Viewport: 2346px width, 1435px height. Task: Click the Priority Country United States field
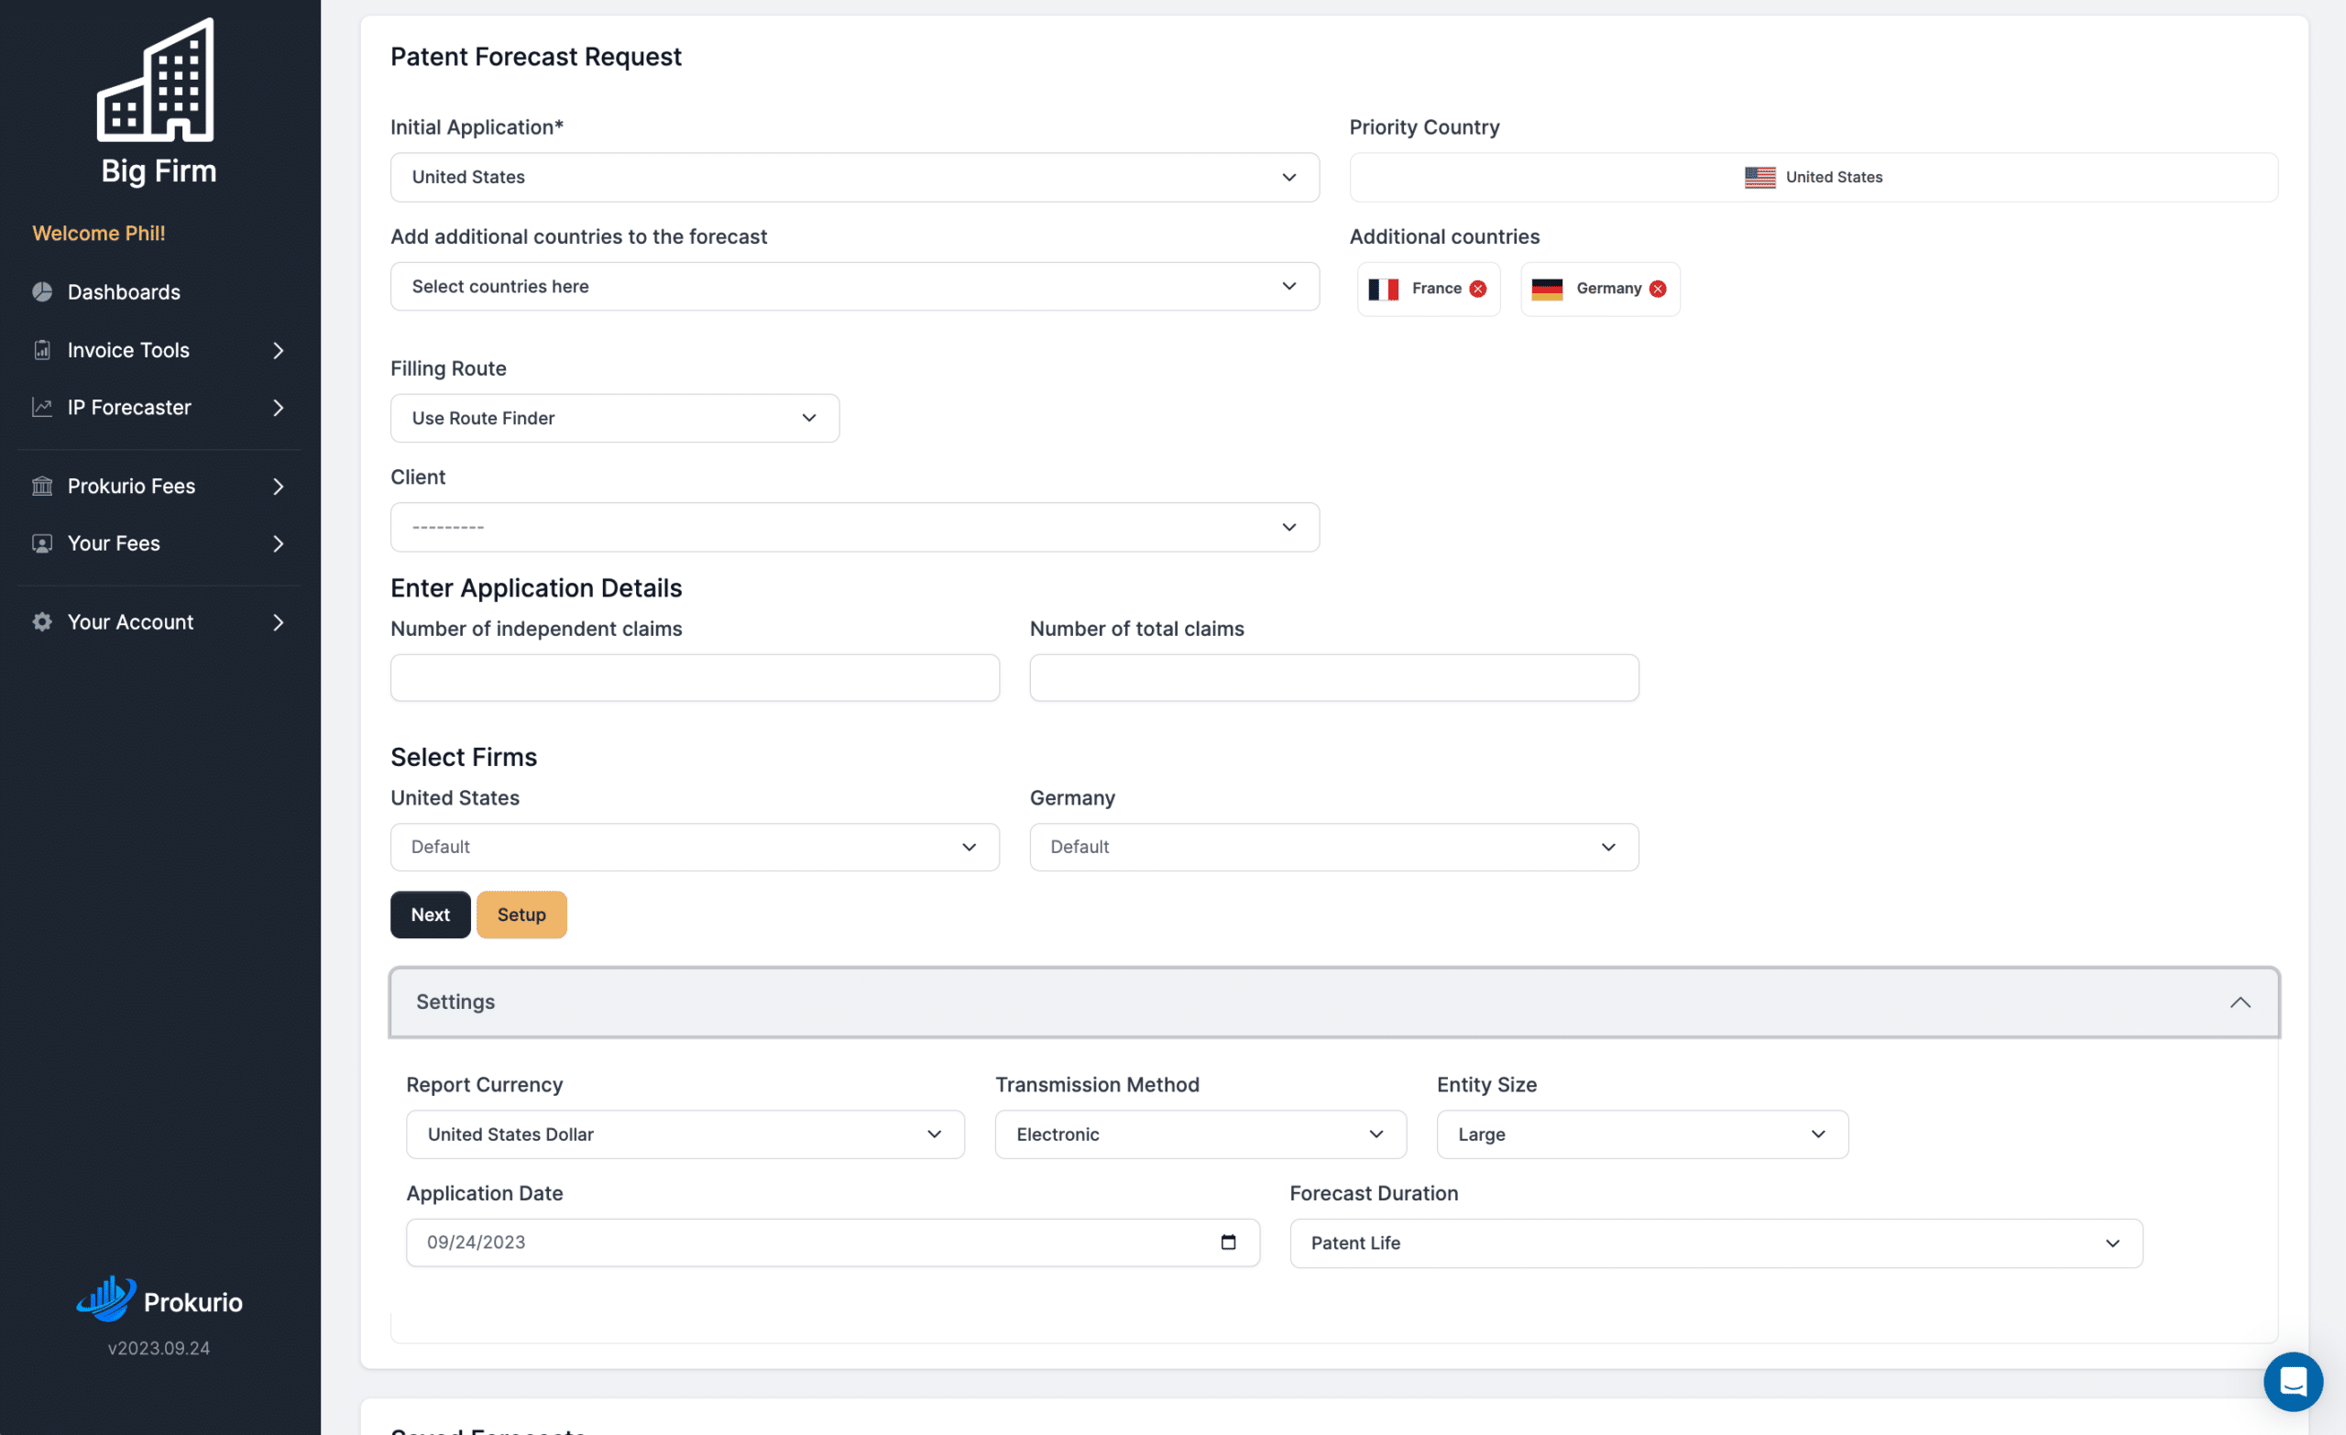pyautogui.click(x=1813, y=177)
